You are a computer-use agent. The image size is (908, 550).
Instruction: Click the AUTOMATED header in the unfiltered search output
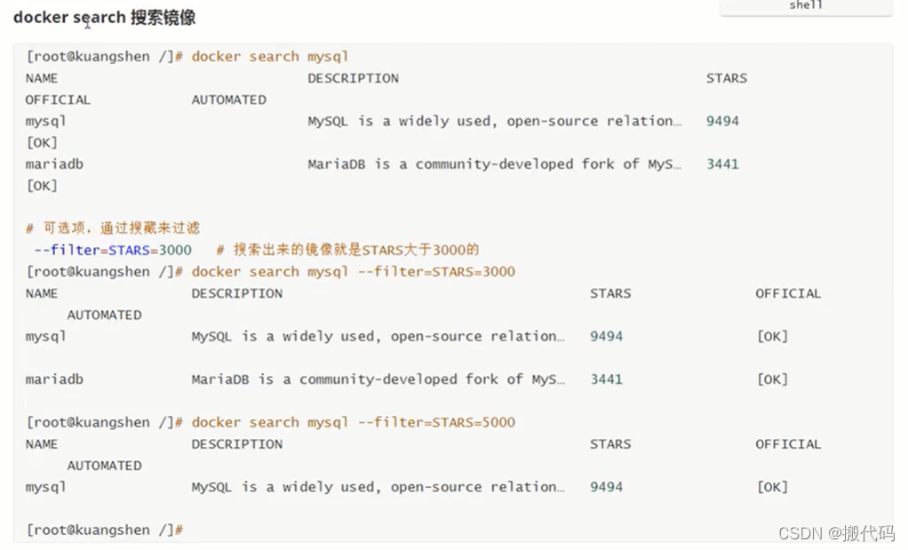pos(228,100)
